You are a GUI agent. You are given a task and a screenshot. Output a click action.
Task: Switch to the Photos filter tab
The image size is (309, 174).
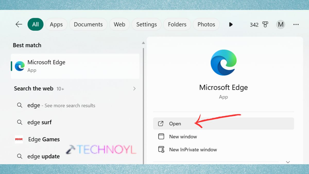(x=206, y=24)
